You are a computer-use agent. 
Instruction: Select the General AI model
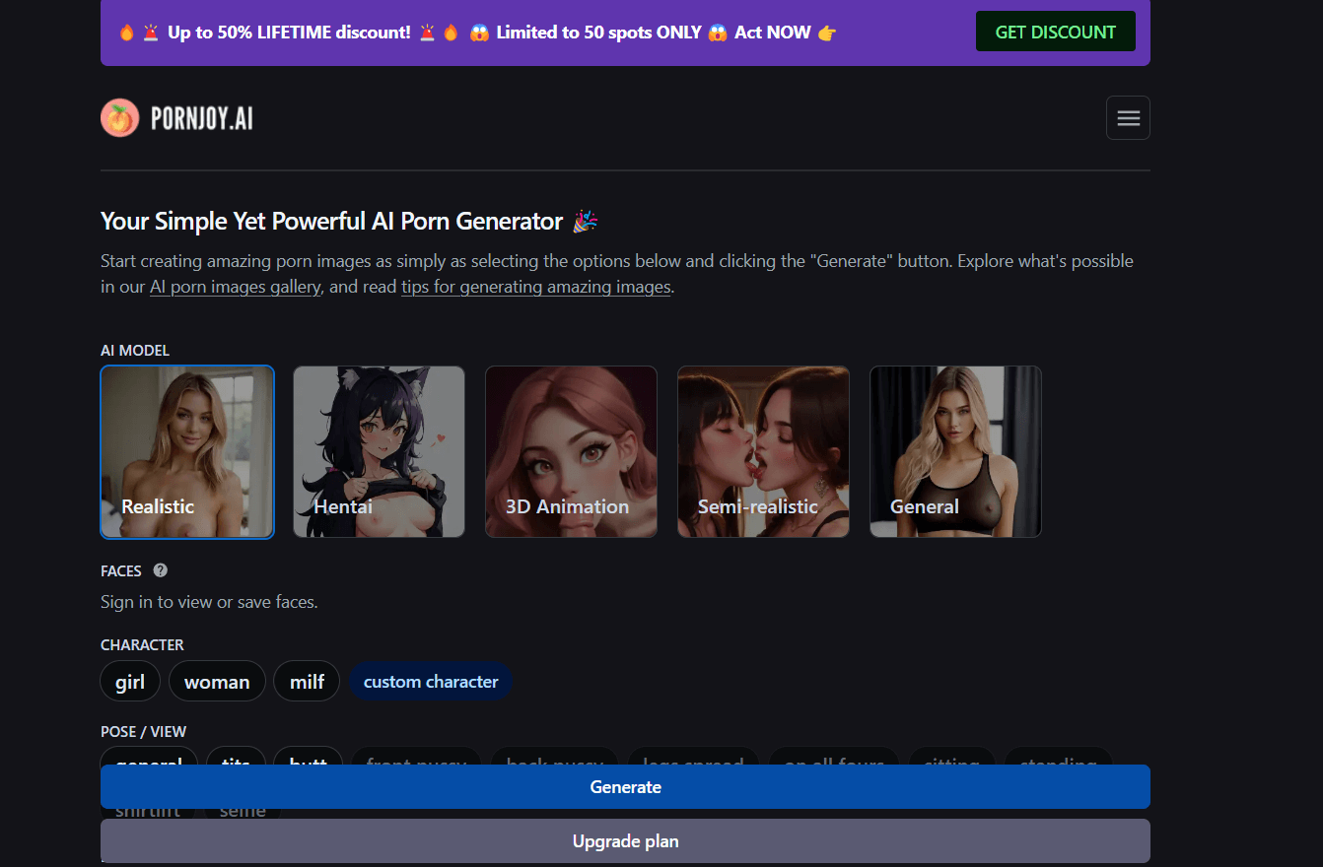coord(955,452)
